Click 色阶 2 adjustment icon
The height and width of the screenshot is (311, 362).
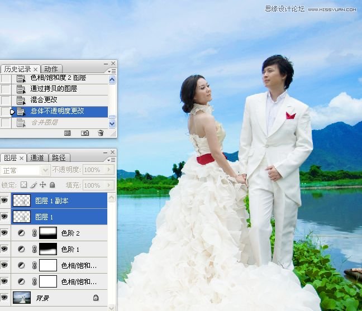[x=21, y=233]
